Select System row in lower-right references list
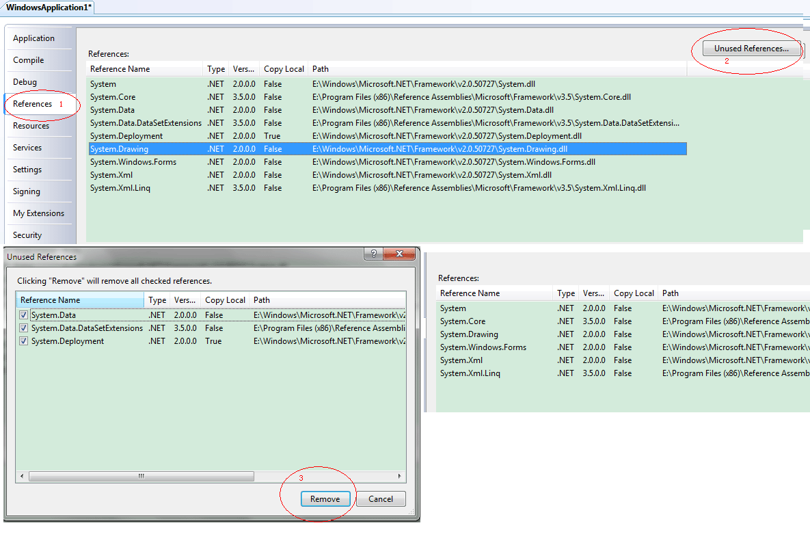This screenshot has width=810, height=547. pyautogui.click(x=624, y=308)
